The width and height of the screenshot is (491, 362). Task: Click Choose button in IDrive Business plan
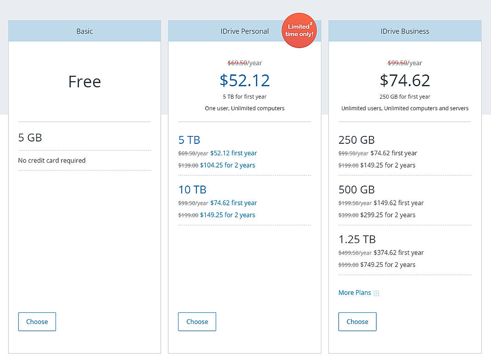(357, 322)
